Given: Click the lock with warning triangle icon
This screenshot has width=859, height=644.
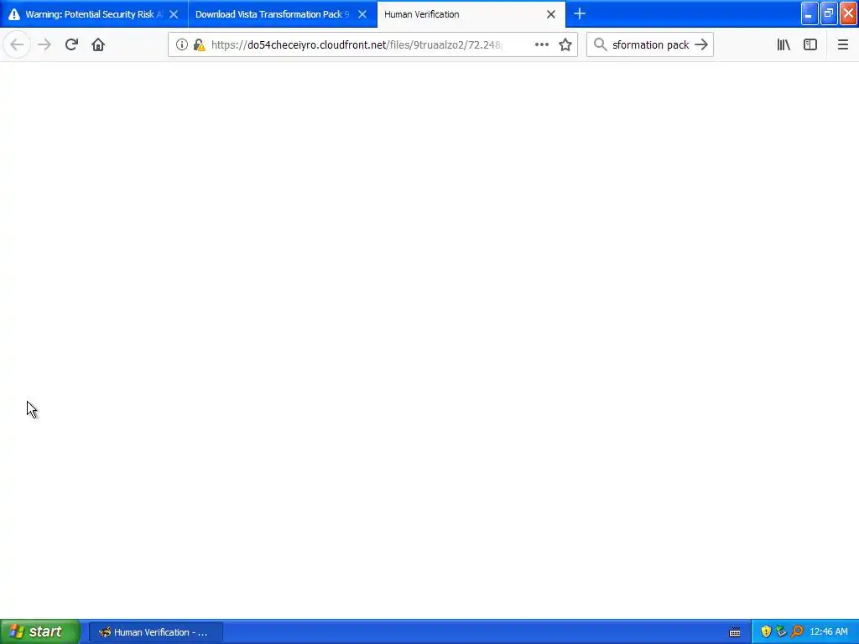Looking at the screenshot, I should [200, 44].
